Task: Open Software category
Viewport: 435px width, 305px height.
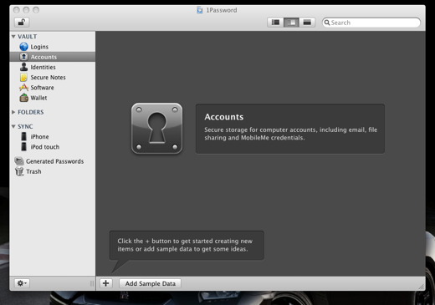Action: pos(42,88)
